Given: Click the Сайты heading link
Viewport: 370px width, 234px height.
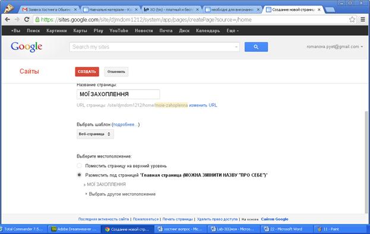Looking at the screenshot, I should click(x=29, y=71).
